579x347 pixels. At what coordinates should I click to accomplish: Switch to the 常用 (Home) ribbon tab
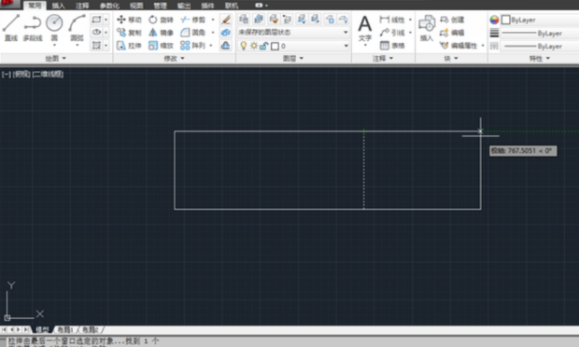(x=35, y=6)
